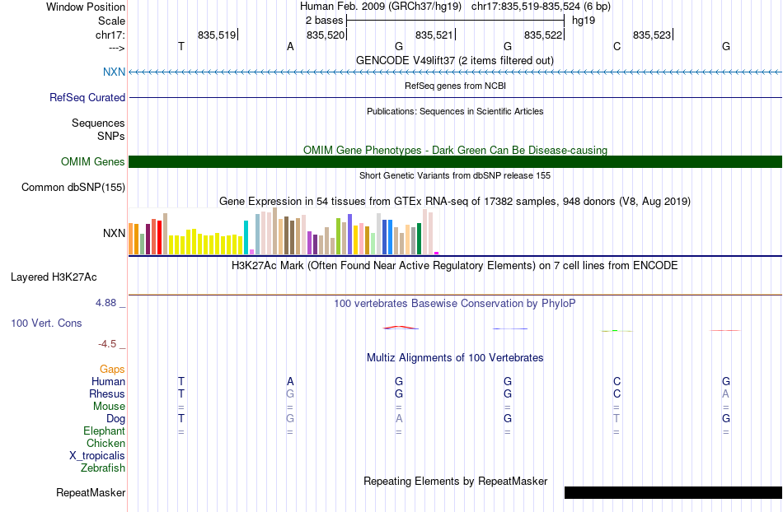
Task: Click 'Repeating Elements by RepeatMasker' title
Action: (455, 481)
